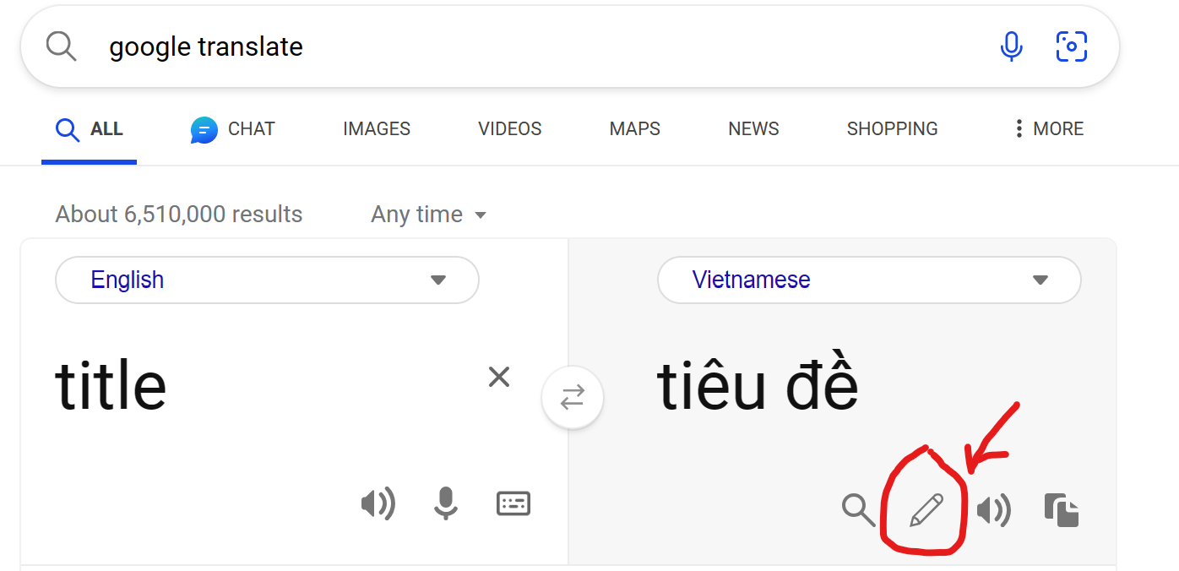Open the on-screen keyboard icon

[x=513, y=504]
